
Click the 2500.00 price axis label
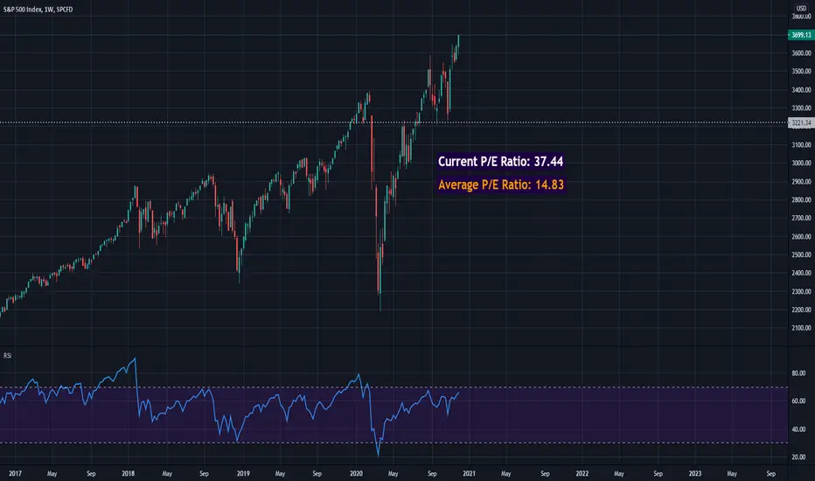(802, 254)
